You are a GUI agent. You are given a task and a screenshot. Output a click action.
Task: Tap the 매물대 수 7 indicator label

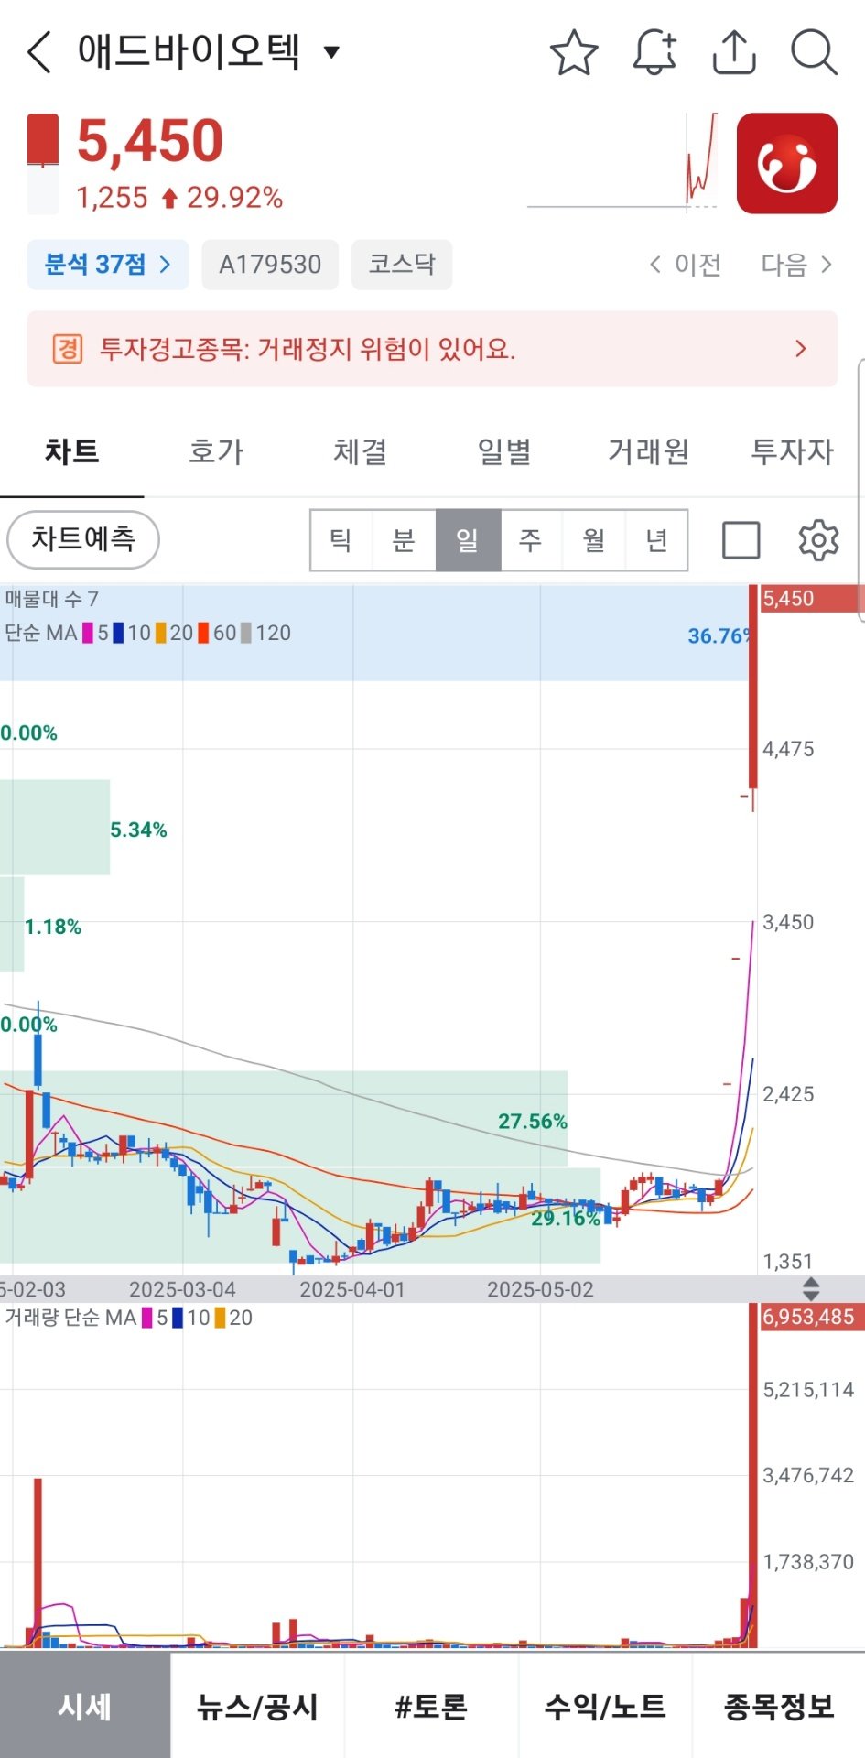[51, 600]
